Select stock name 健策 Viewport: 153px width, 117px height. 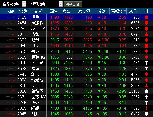point(35,40)
